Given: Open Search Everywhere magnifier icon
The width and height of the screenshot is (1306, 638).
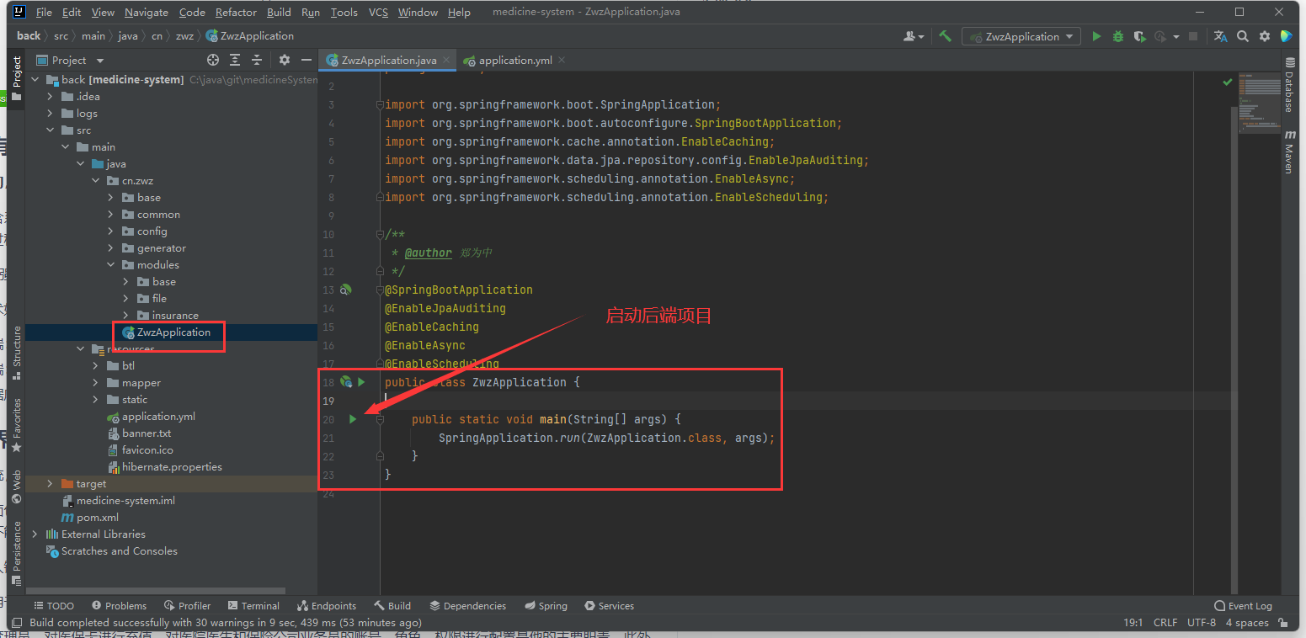Looking at the screenshot, I should [x=1243, y=36].
